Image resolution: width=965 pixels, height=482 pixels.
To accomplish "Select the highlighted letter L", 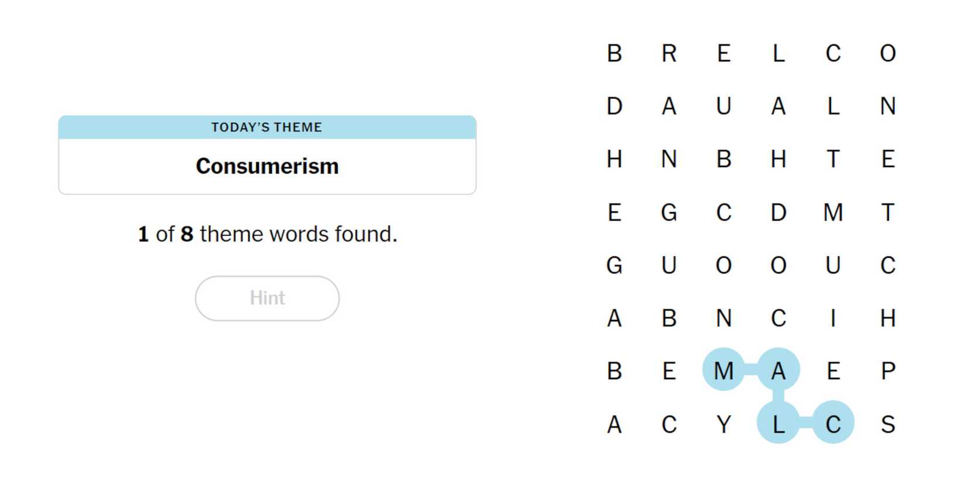I will [778, 424].
